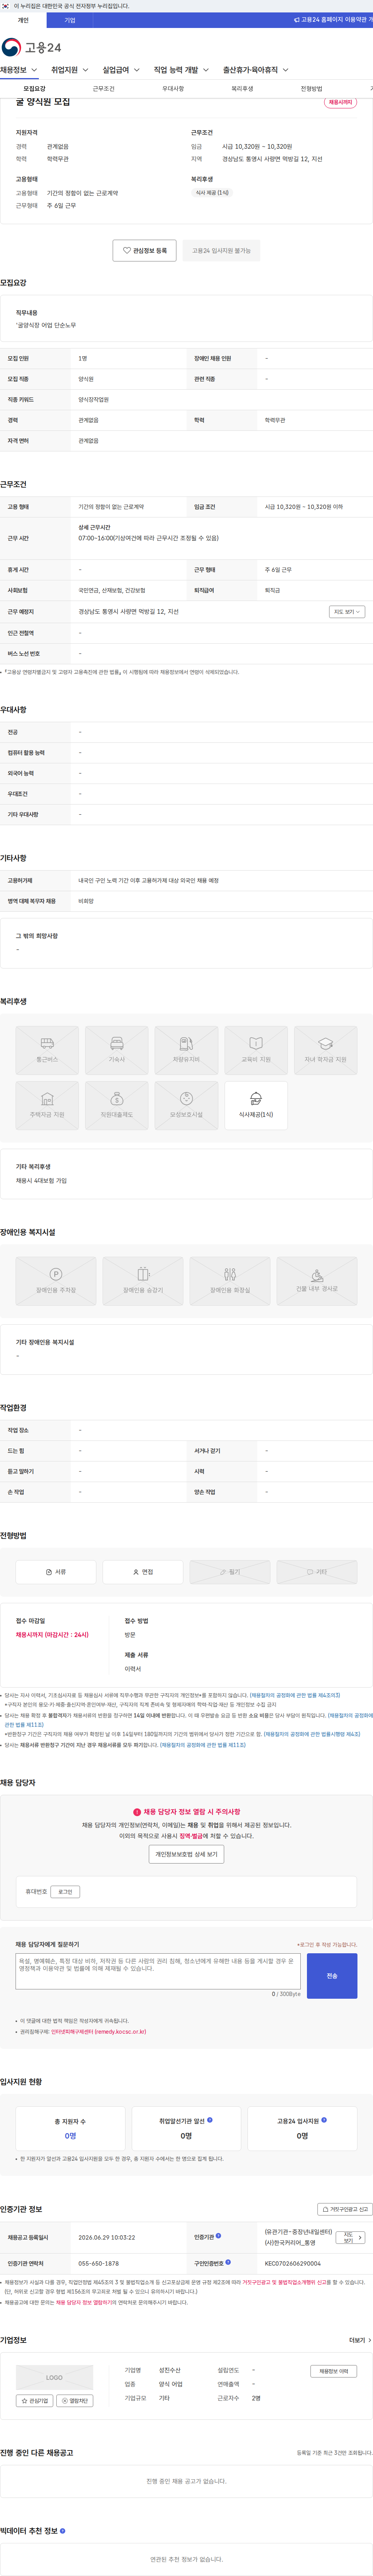Image resolution: width=373 pixels, height=2576 pixels.
Task: Click the 관심기업 star button
Action: pos(35,2401)
